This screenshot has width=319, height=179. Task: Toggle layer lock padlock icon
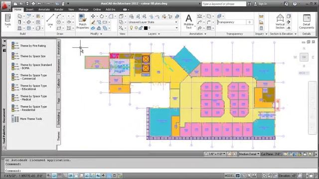pyautogui.click(x=141, y=28)
